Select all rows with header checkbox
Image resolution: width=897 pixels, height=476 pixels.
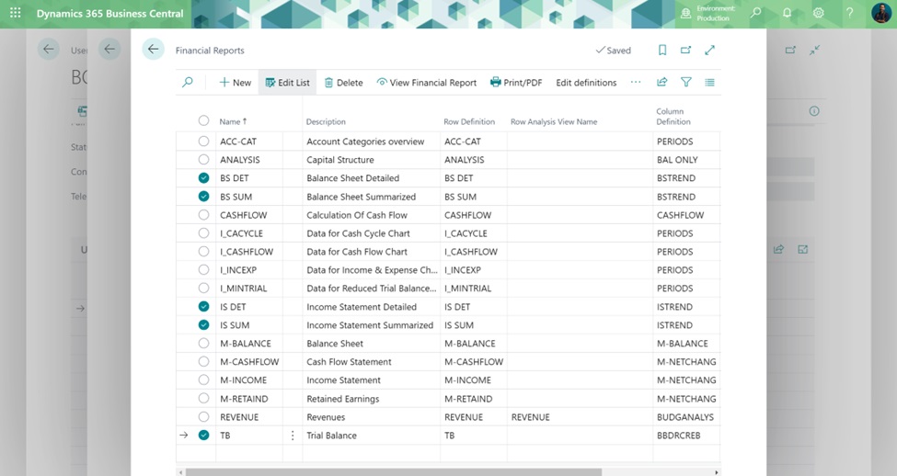tap(203, 120)
